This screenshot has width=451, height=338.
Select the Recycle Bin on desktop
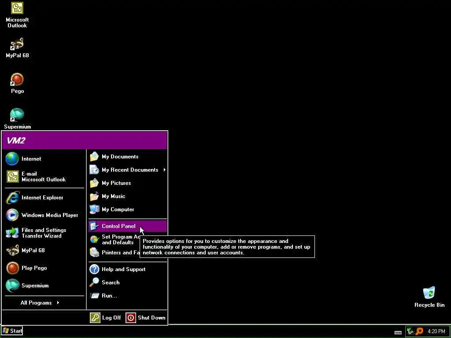coord(429,297)
